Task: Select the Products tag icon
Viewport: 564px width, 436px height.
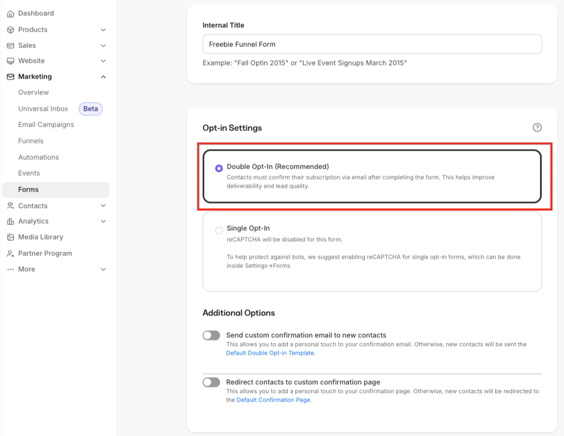Action: 9,29
